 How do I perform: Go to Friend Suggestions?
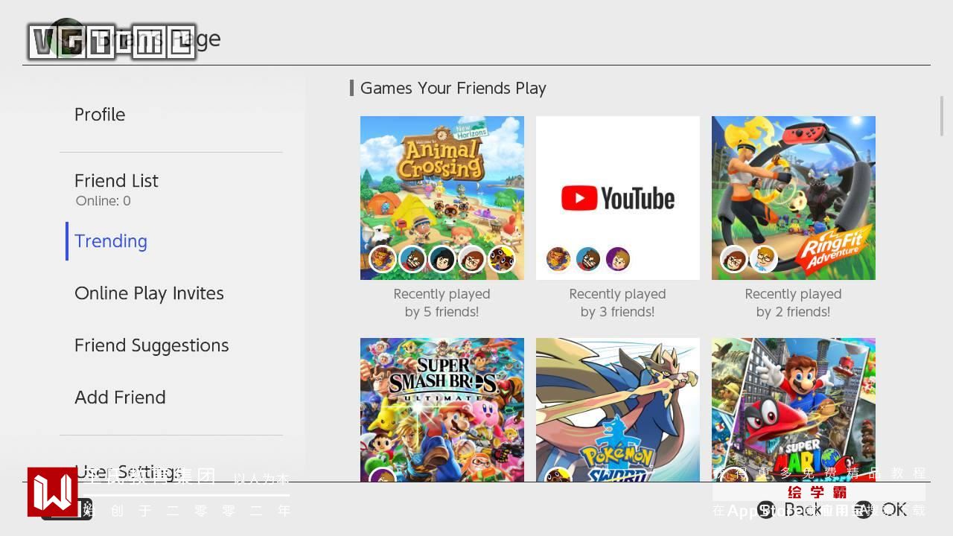tap(152, 345)
